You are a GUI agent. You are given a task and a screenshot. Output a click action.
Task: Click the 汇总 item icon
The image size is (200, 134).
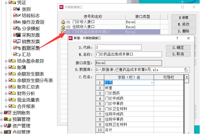pyautogui.click(x=19, y=54)
